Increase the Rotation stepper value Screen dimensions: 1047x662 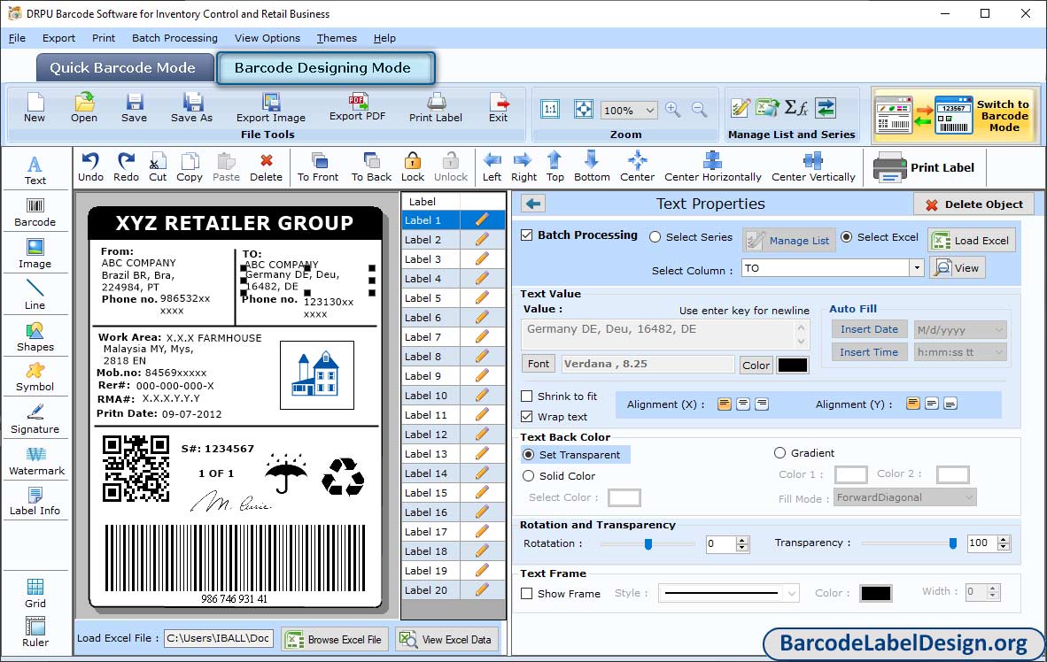click(742, 540)
